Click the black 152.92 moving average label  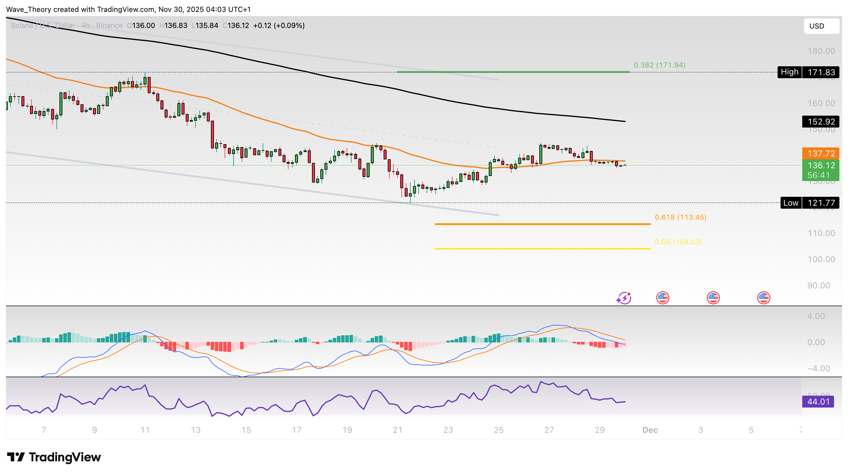[821, 122]
